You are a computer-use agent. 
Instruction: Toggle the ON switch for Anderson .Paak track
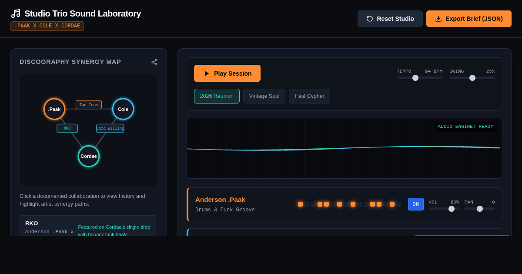tap(416, 204)
